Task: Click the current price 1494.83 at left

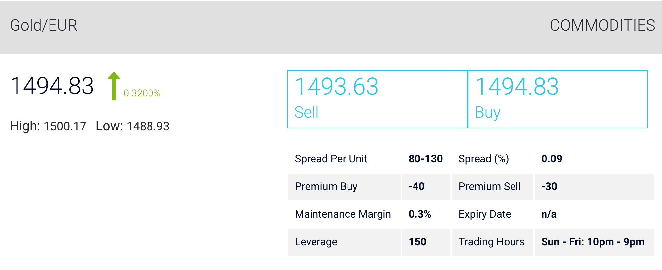Action: click(52, 86)
